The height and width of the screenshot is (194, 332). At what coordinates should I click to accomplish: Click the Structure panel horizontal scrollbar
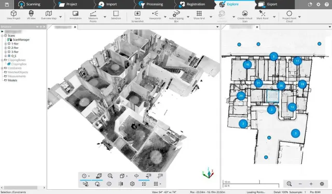(21, 188)
